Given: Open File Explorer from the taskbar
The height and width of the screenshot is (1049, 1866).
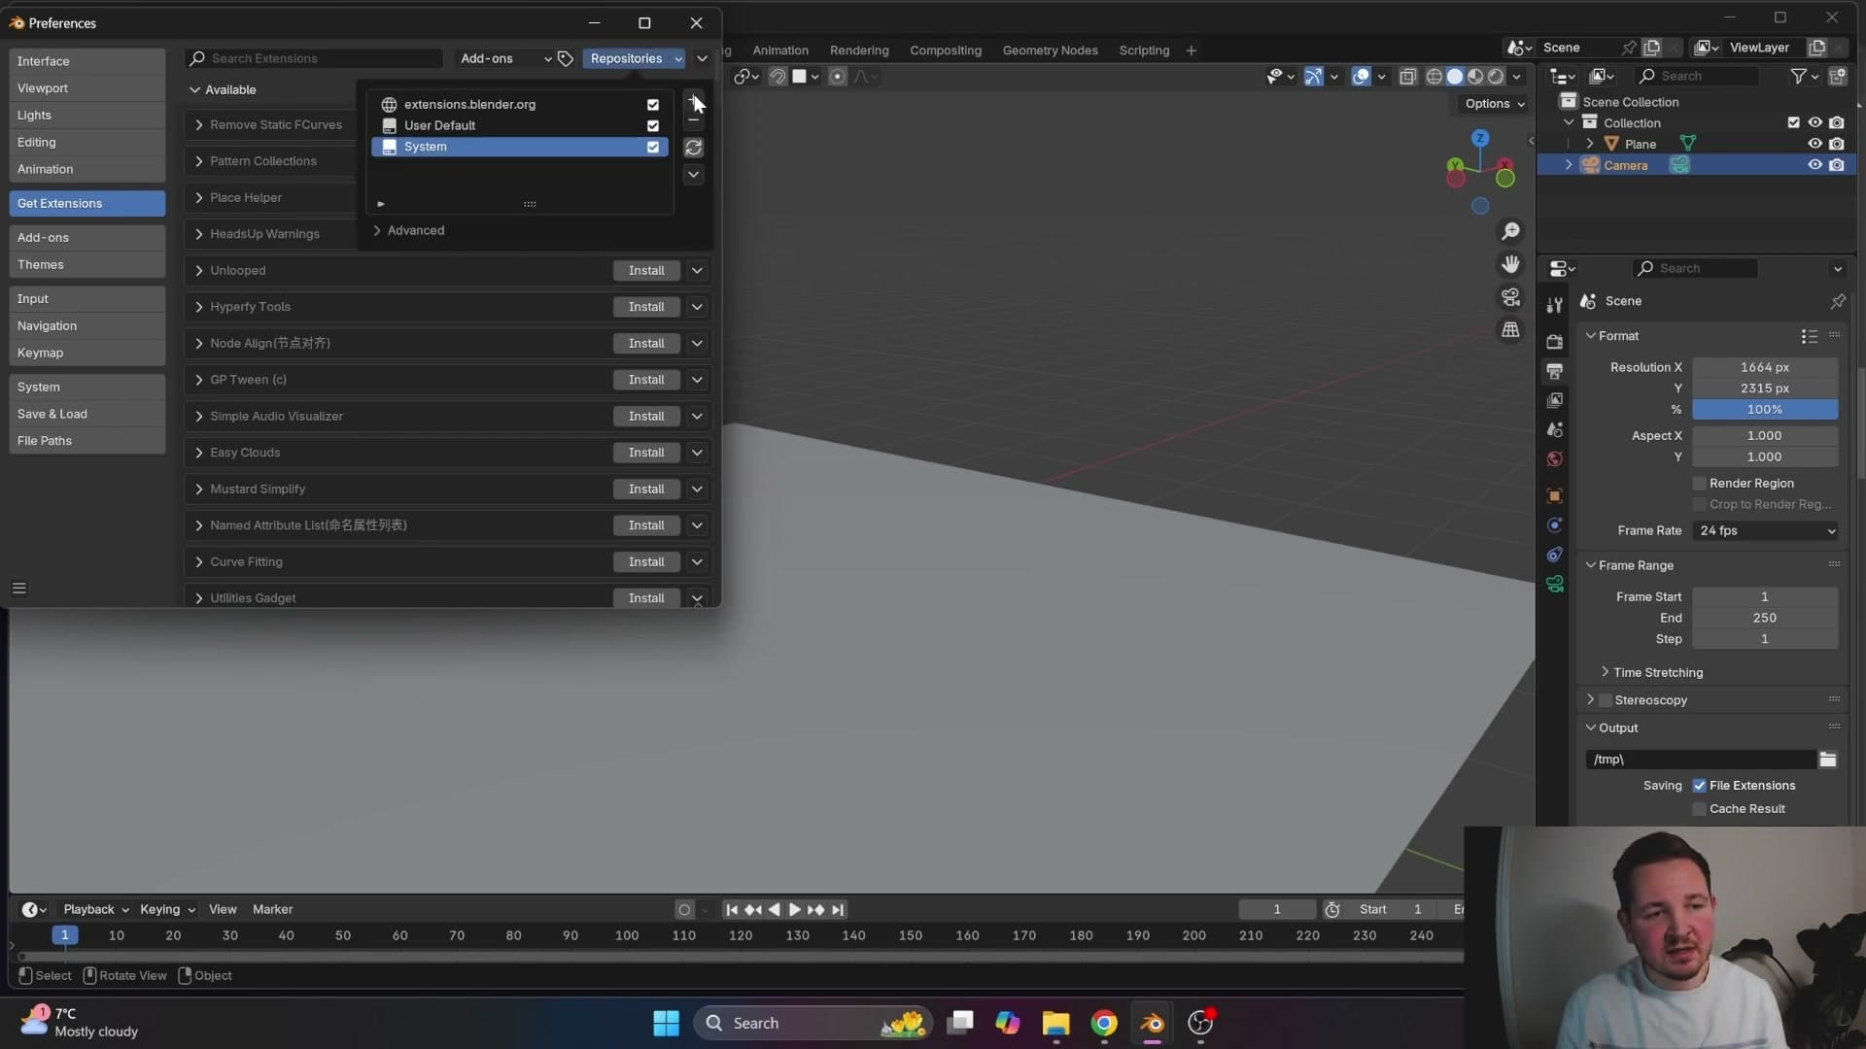Looking at the screenshot, I should coord(1055,1023).
